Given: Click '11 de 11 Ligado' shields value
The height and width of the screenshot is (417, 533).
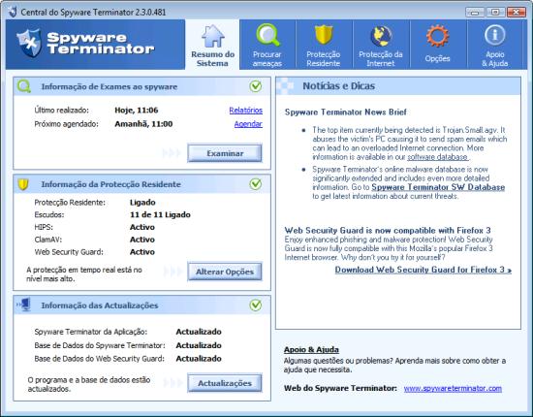Looking at the screenshot, I should click(160, 214).
